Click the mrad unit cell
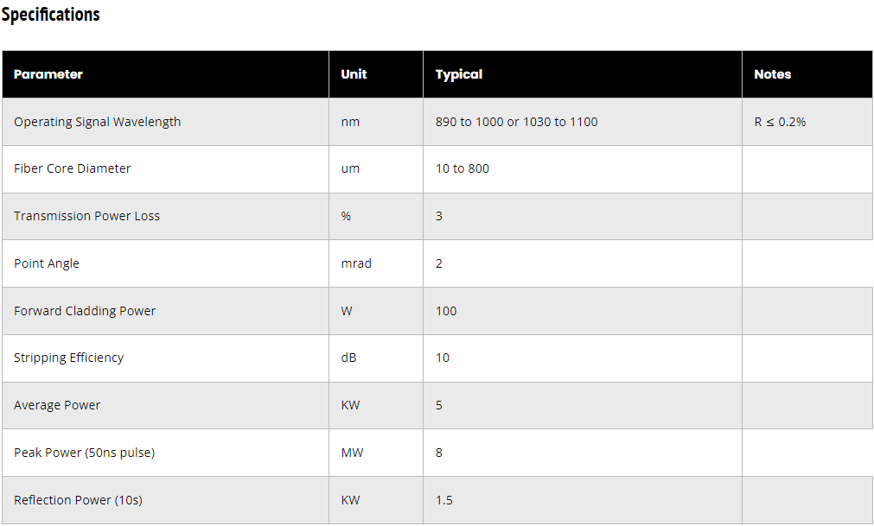Image resolution: width=874 pixels, height=526 pixels. tap(356, 263)
